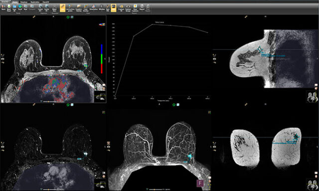This screenshot has height=191, width=319.
Task: Click the link icon above the color-overlay axial view
Action: [34, 17]
